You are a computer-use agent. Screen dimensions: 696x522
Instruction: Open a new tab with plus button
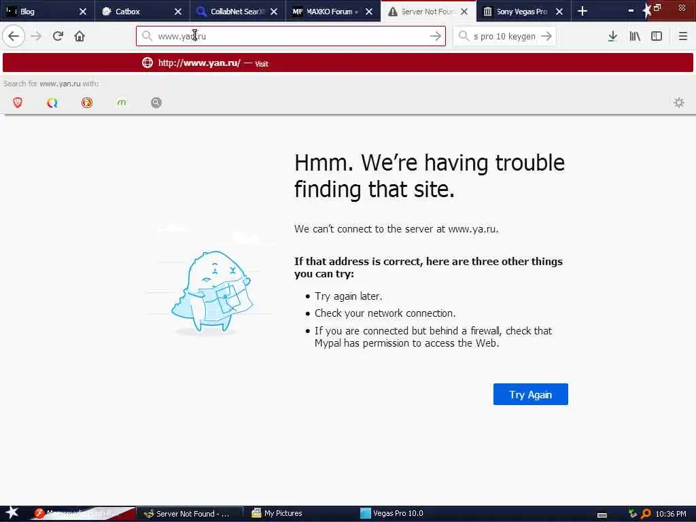click(x=582, y=11)
